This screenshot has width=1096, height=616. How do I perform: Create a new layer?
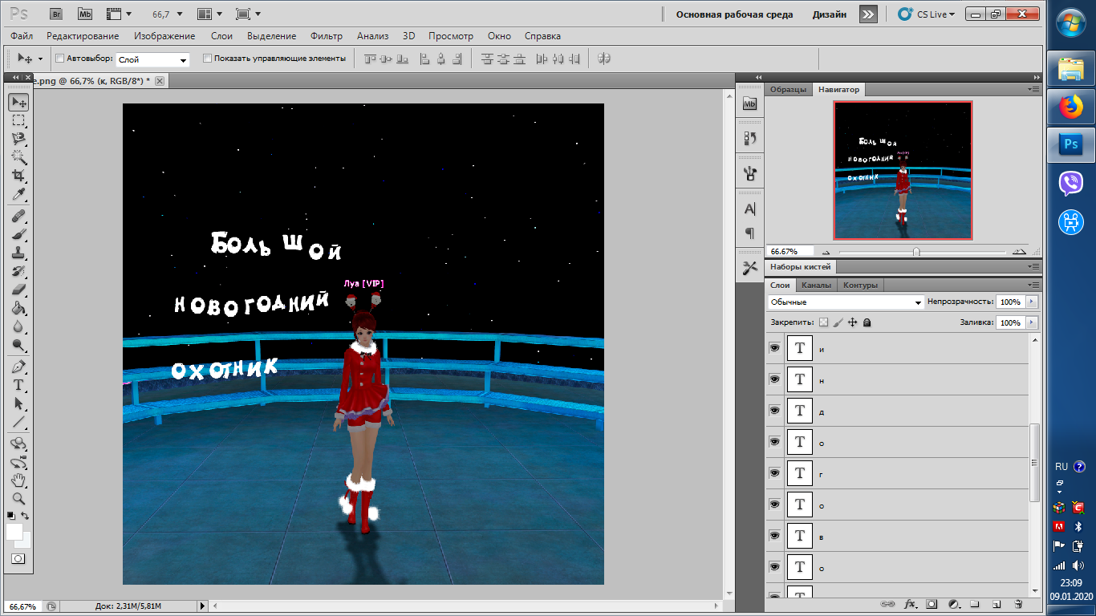[997, 603]
